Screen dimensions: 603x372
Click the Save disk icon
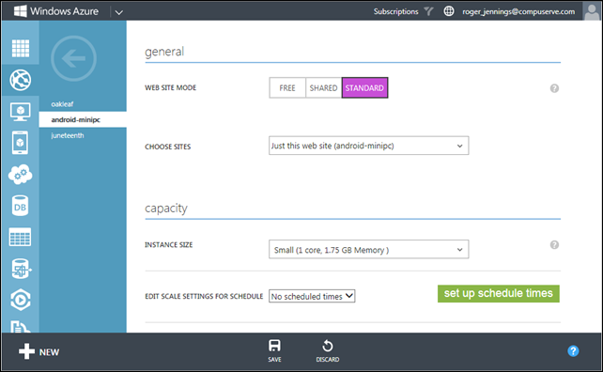(274, 346)
